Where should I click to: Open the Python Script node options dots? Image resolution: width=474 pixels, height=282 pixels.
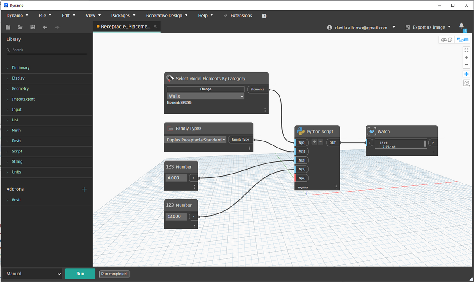(x=336, y=187)
